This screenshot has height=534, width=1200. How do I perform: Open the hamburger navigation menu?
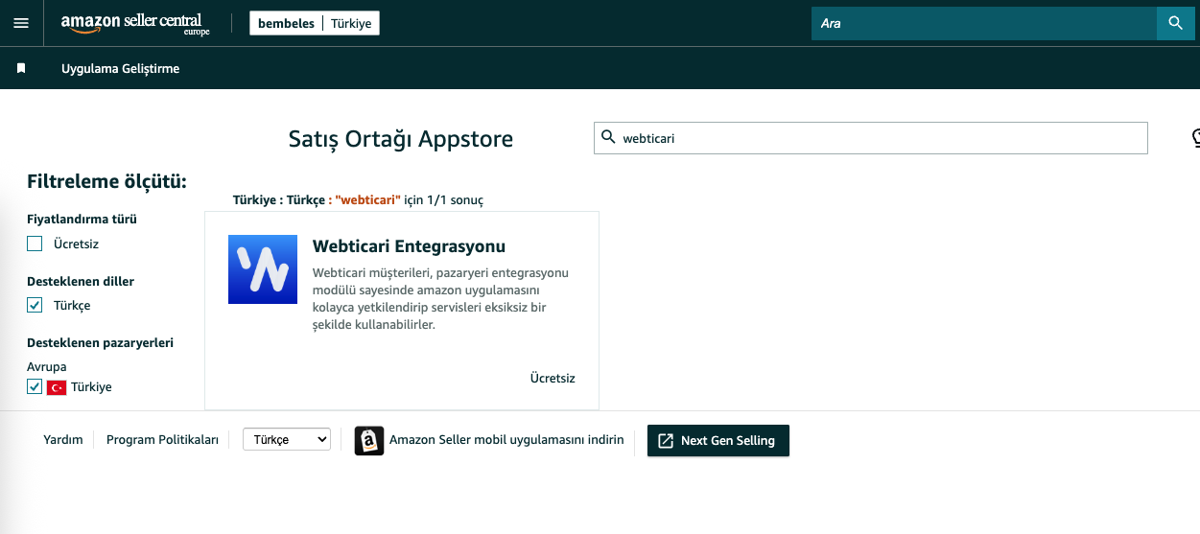pyautogui.click(x=21, y=23)
